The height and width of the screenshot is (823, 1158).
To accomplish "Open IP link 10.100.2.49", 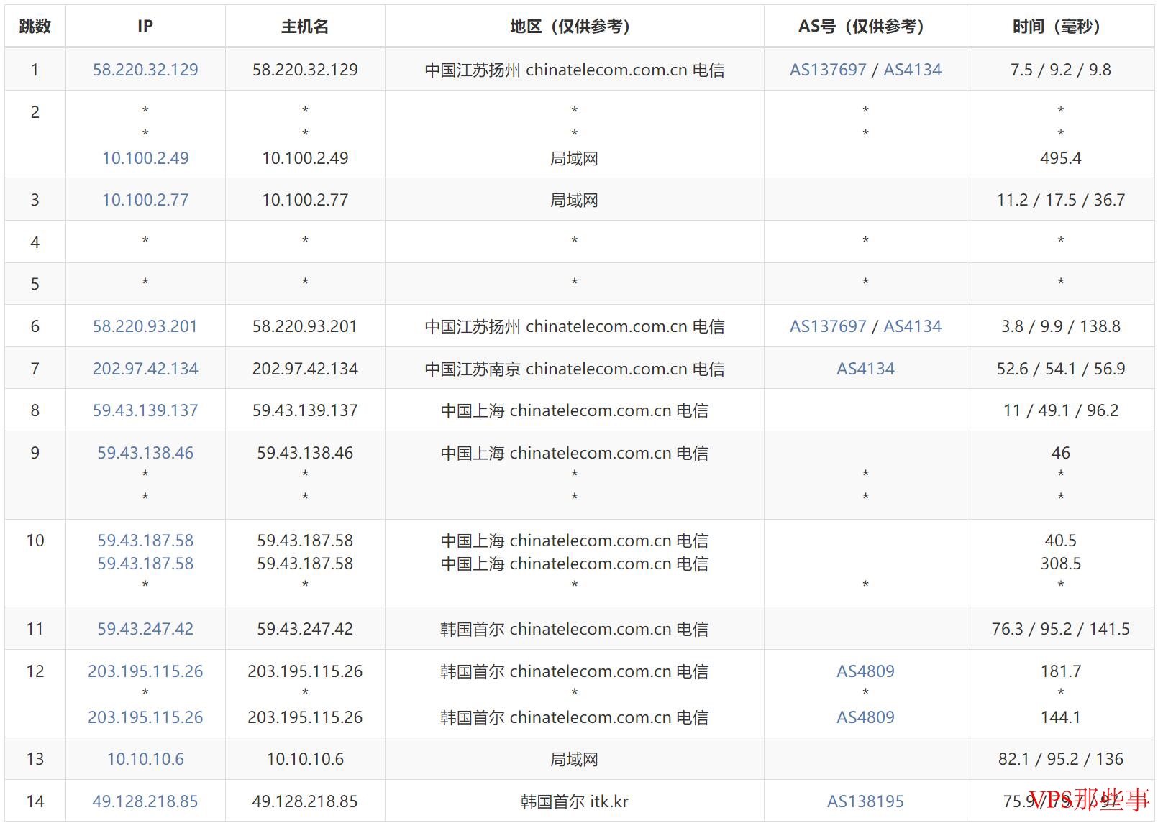I will coord(145,158).
